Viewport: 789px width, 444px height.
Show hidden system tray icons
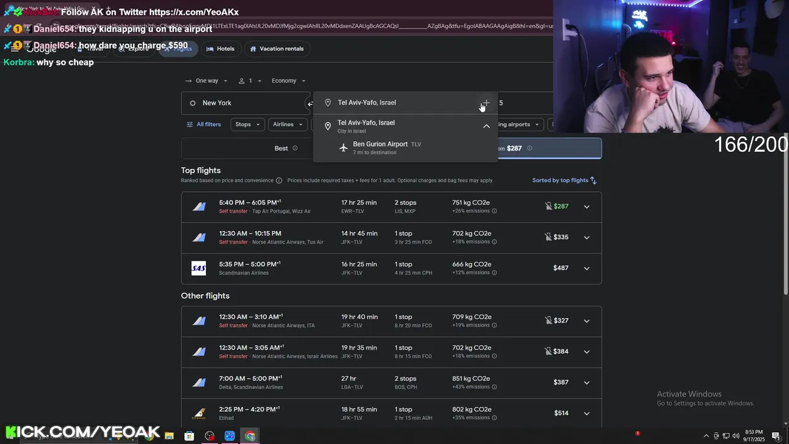(707, 436)
